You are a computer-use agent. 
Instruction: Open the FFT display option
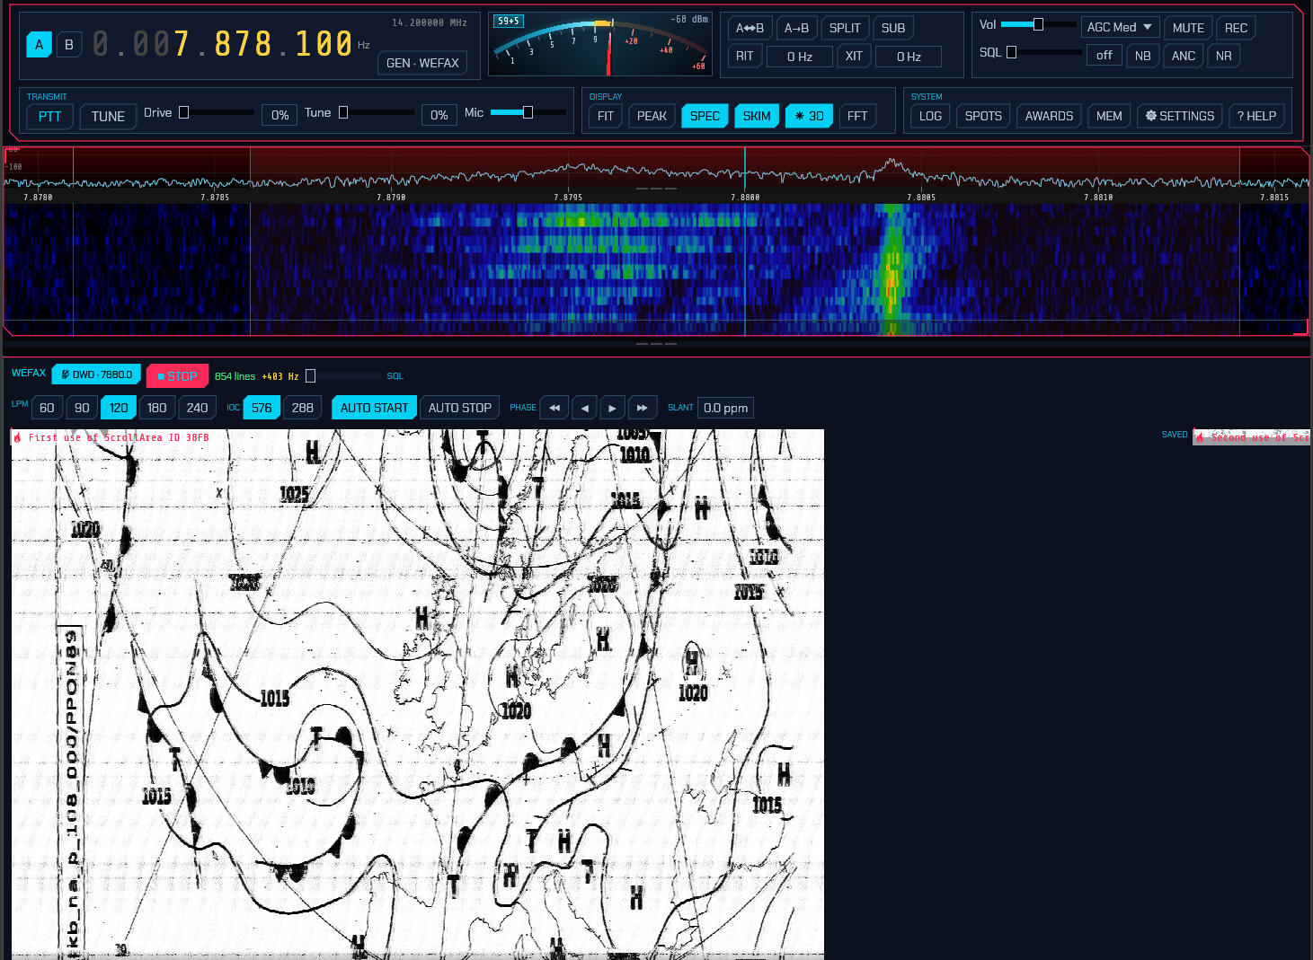(x=857, y=116)
